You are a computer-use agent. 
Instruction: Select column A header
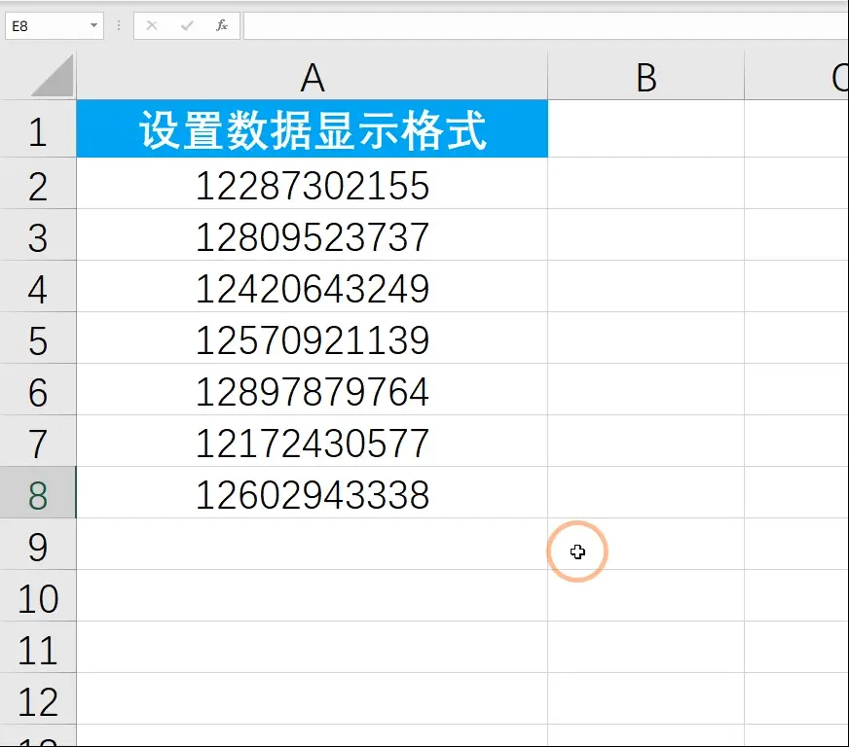tap(312, 76)
